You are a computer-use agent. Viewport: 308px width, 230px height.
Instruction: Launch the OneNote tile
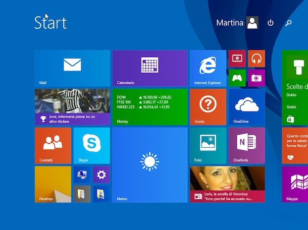[x=247, y=146]
